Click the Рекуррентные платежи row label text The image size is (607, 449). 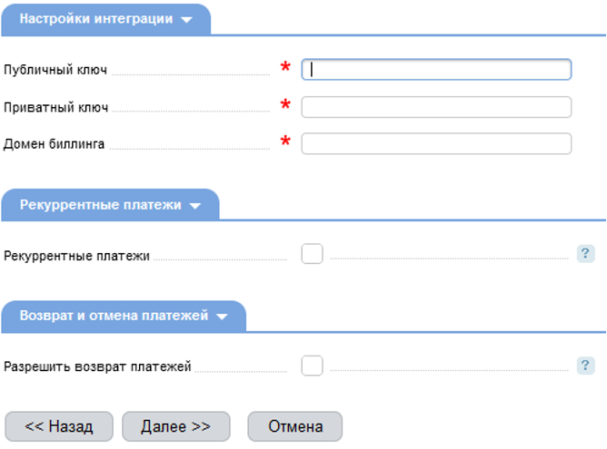76,256
